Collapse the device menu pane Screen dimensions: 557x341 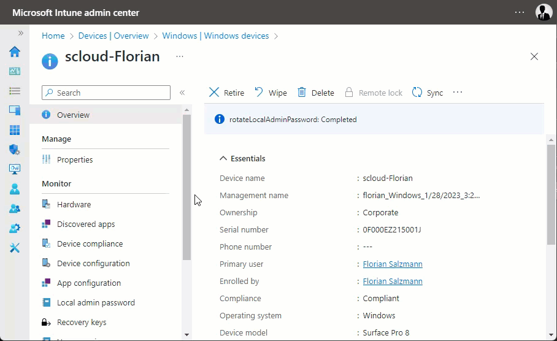182,93
